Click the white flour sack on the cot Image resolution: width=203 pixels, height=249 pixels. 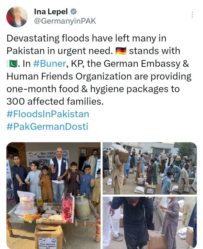tap(26, 200)
